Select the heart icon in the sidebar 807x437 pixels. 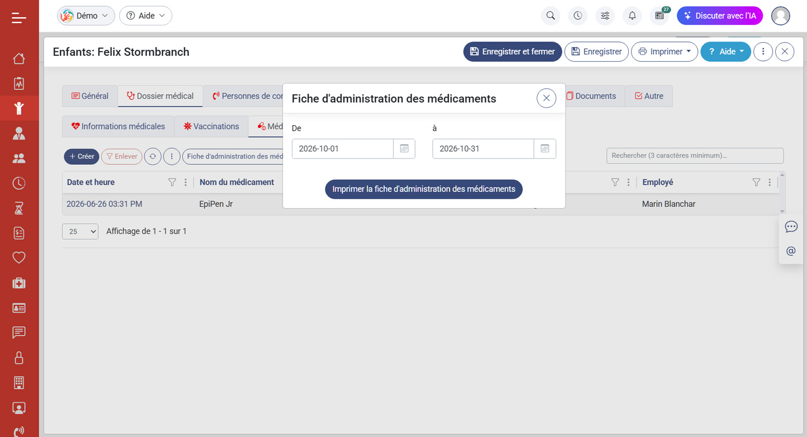click(x=19, y=257)
